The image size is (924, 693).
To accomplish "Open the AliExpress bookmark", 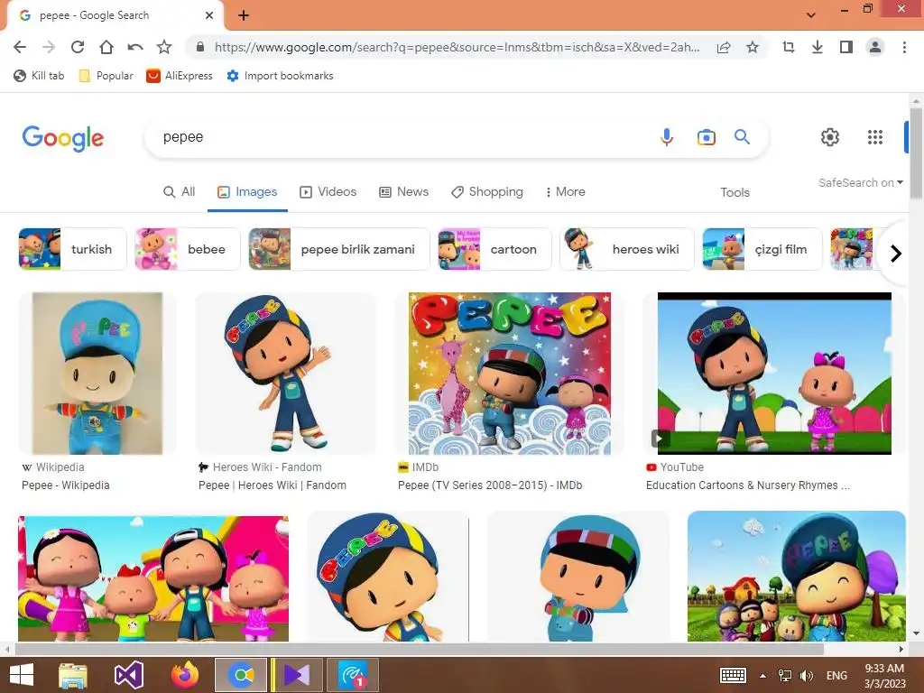I will point(180,76).
